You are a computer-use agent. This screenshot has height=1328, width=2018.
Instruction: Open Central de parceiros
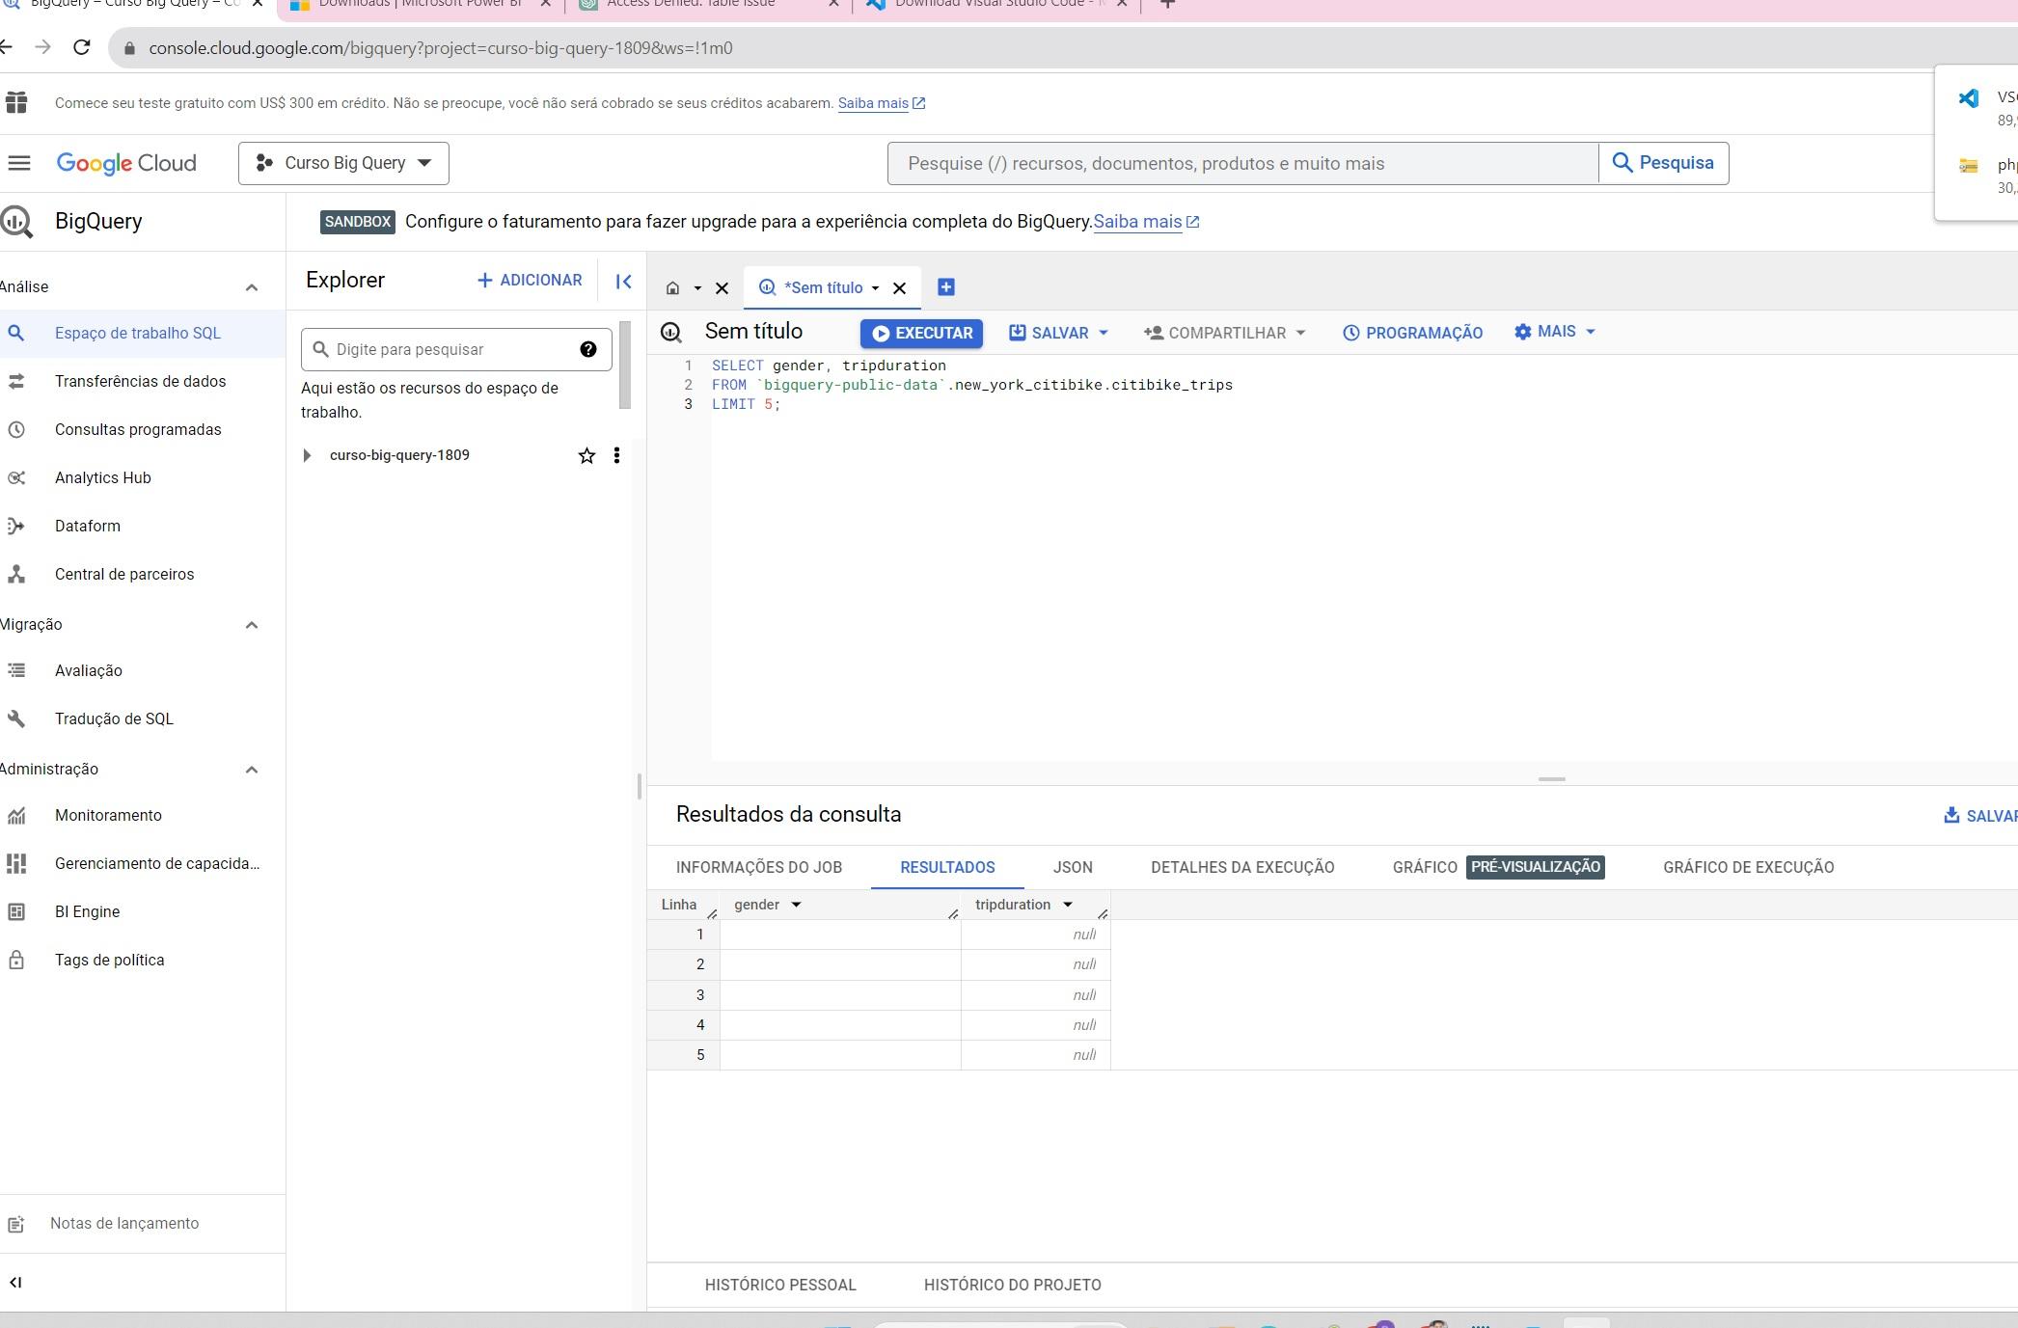pyautogui.click(x=123, y=574)
